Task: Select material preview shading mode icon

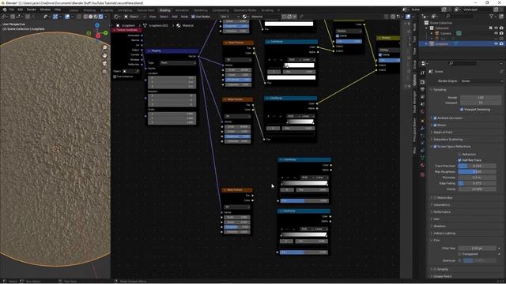Action: pos(96,17)
